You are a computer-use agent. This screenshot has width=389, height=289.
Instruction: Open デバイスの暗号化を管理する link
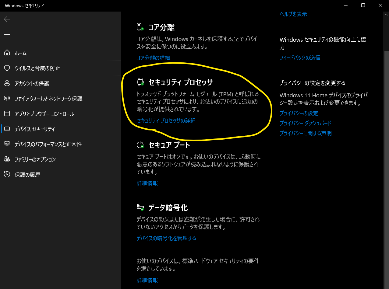point(166,238)
